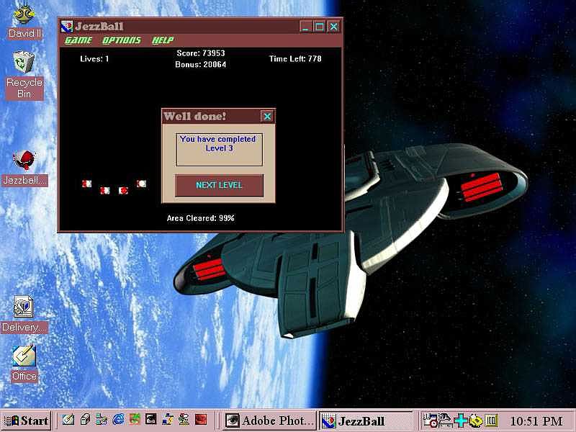Click the leftmost JezzBall ball
The height and width of the screenshot is (432, 576).
coord(86,184)
